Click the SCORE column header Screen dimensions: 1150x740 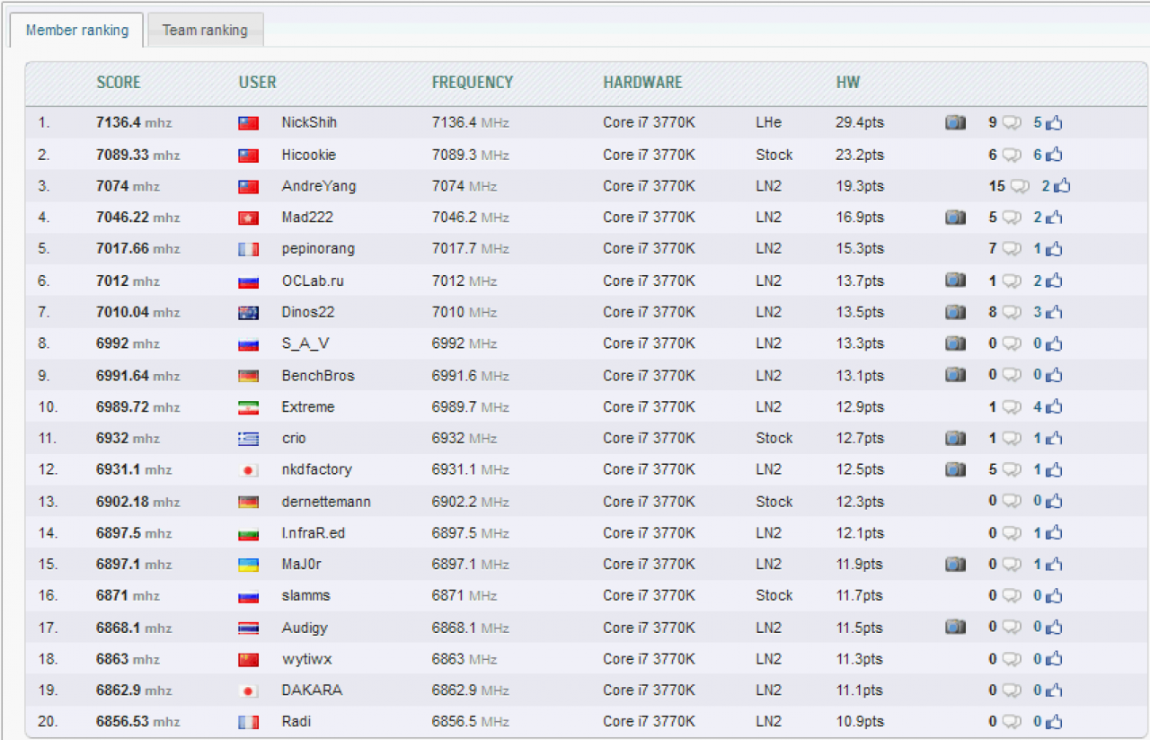(x=119, y=82)
